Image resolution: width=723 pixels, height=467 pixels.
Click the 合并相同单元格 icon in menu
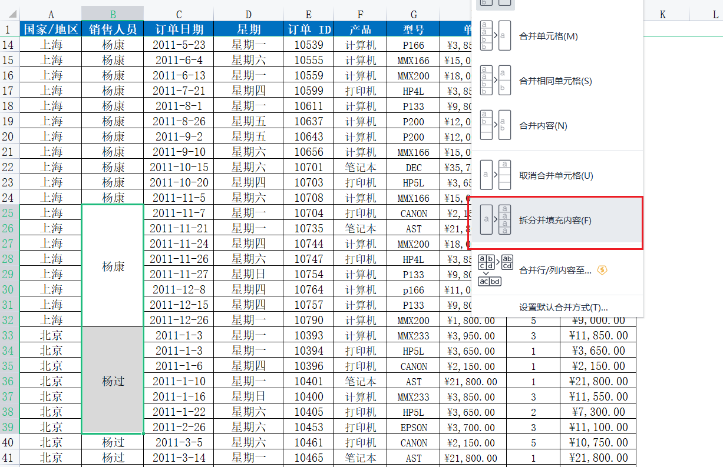(x=496, y=81)
